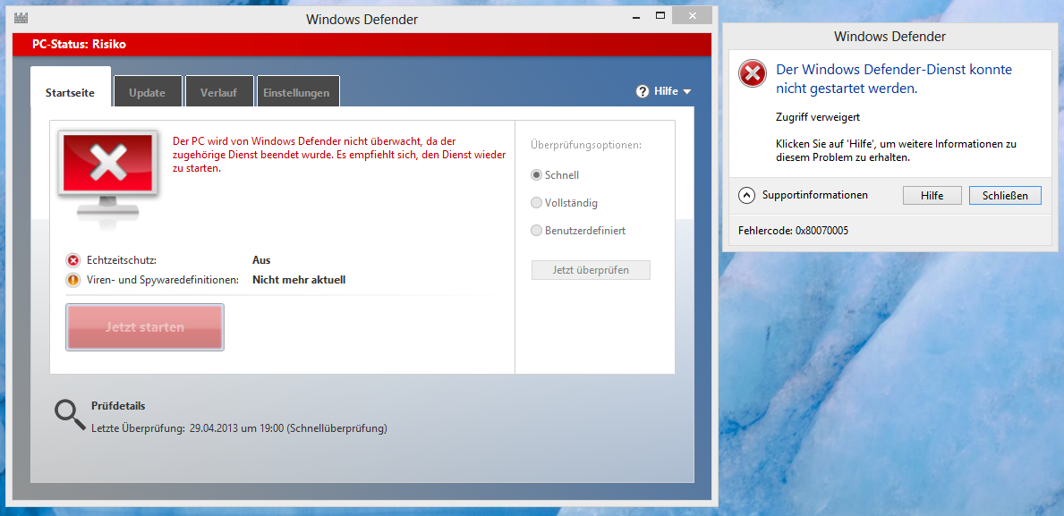Click the Viren- und Spywaredefinitionen label
The width and height of the screenshot is (1064, 516).
(163, 279)
